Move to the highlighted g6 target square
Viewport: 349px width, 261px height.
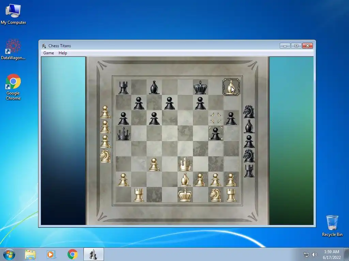pyautogui.click(x=216, y=118)
